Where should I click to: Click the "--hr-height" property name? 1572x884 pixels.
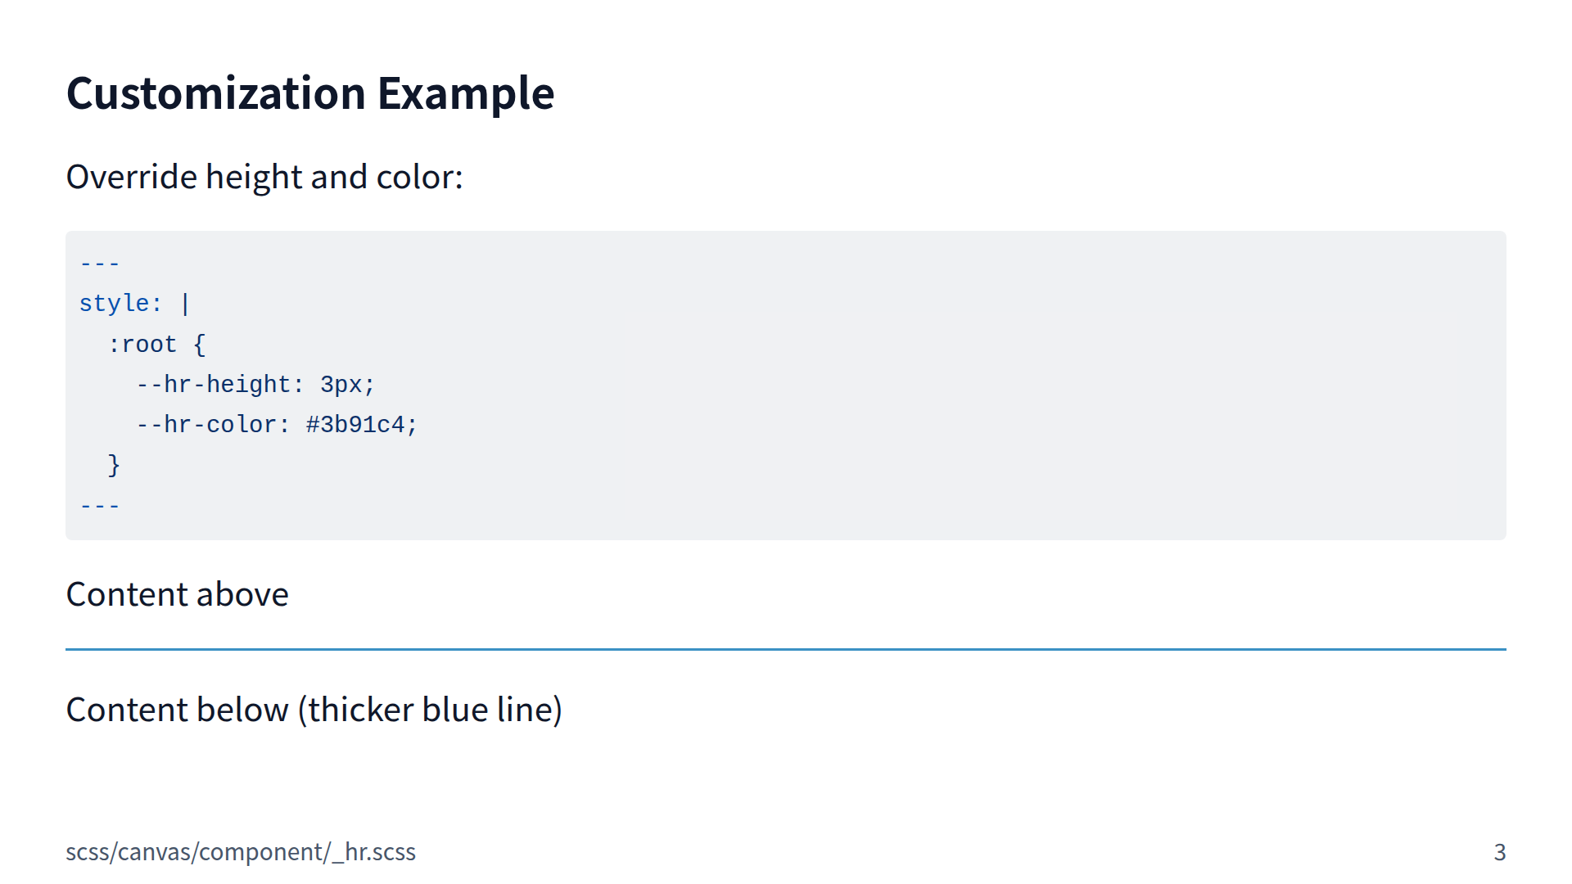213,385
